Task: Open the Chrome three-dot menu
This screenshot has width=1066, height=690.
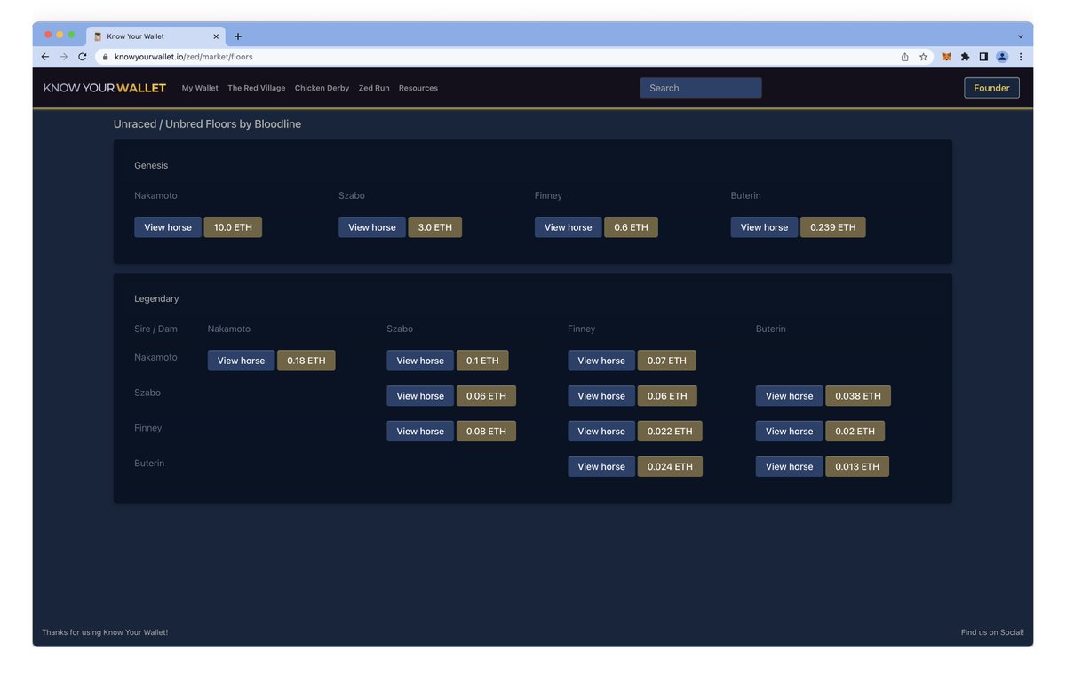Action: pyautogui.click(x=1021, y=56)
